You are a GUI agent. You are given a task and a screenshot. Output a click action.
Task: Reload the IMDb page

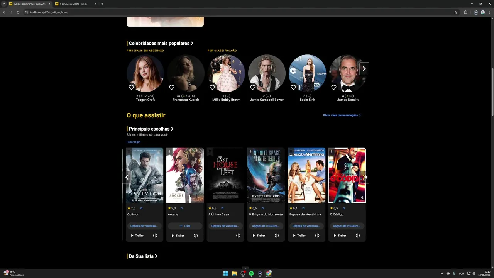(x=18, y=12)
